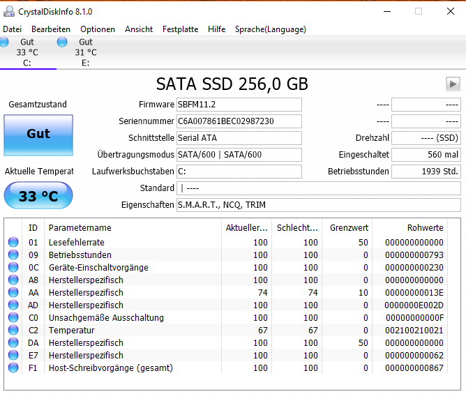The height and width of the screenshot is (394, 466).
Task: Click the Drehzahl field showing (SSD)
Action: 426,138
